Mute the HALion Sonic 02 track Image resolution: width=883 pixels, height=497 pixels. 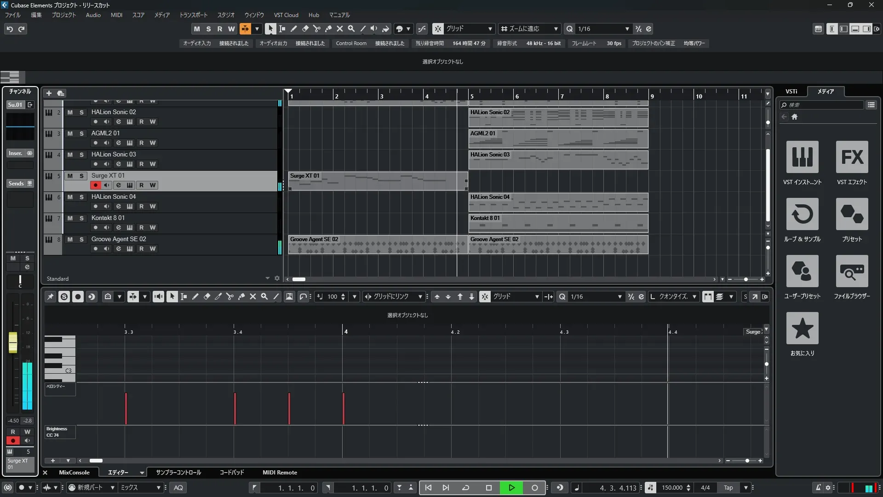(70, 112)
